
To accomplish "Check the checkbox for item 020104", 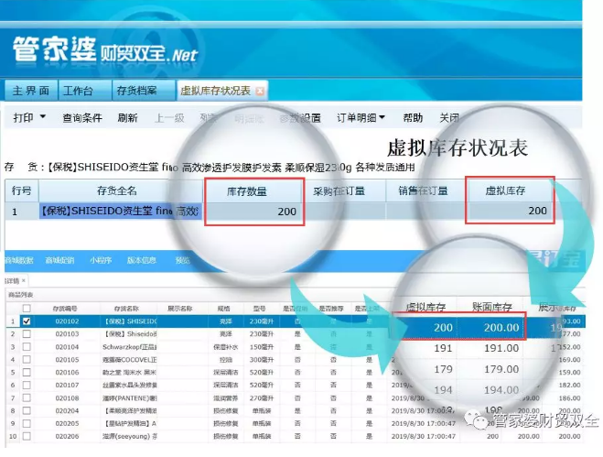I will pyautogui.click(x=27, y=347).
